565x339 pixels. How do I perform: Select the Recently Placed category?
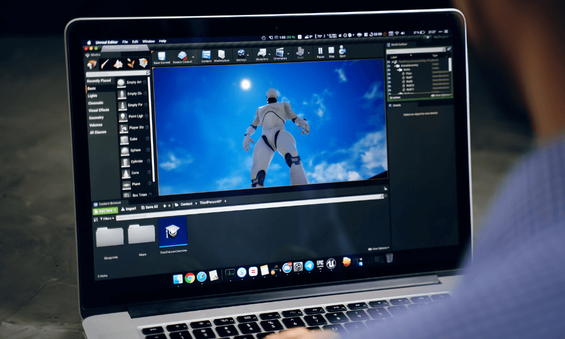point(99,81)
